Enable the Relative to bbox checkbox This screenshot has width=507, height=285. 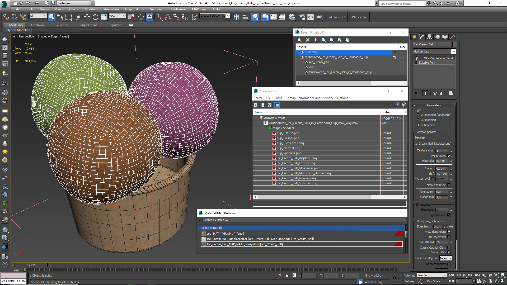coord(449,185)
